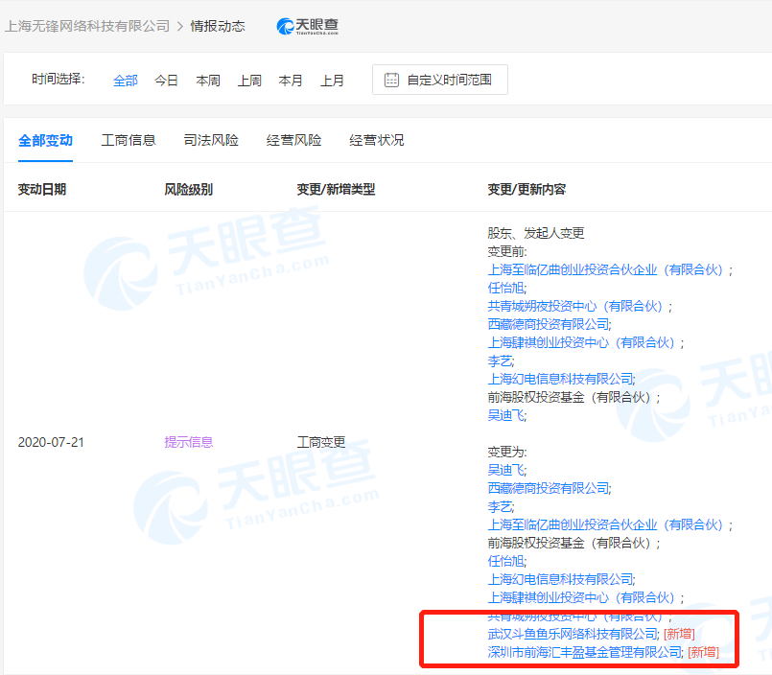Click the date 2020-07-21

click(51, 442)
